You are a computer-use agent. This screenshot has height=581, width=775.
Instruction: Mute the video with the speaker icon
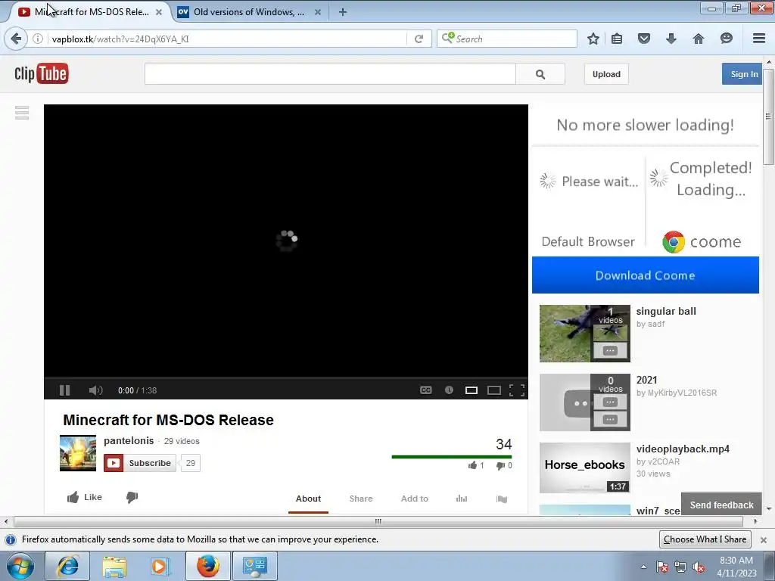[95, 390]
